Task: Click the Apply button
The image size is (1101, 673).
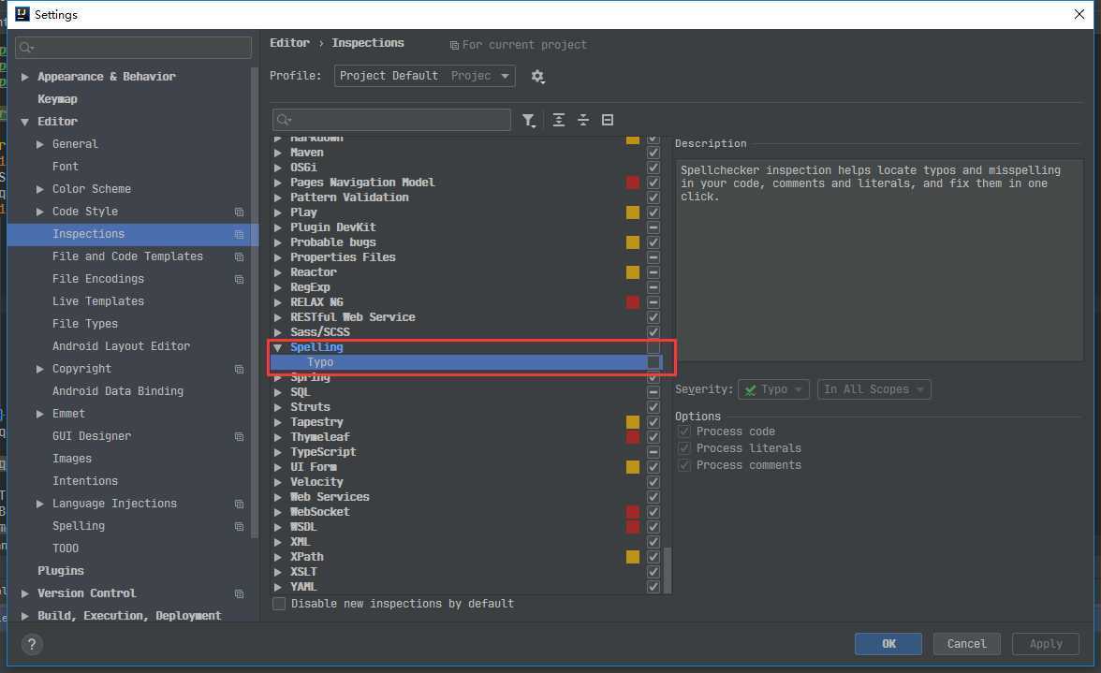Action: [x=1046, y=644]
